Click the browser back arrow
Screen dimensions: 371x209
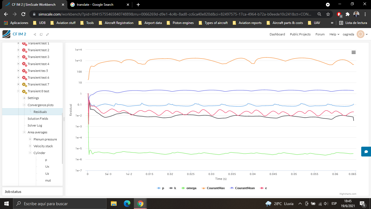coord(6,14)
